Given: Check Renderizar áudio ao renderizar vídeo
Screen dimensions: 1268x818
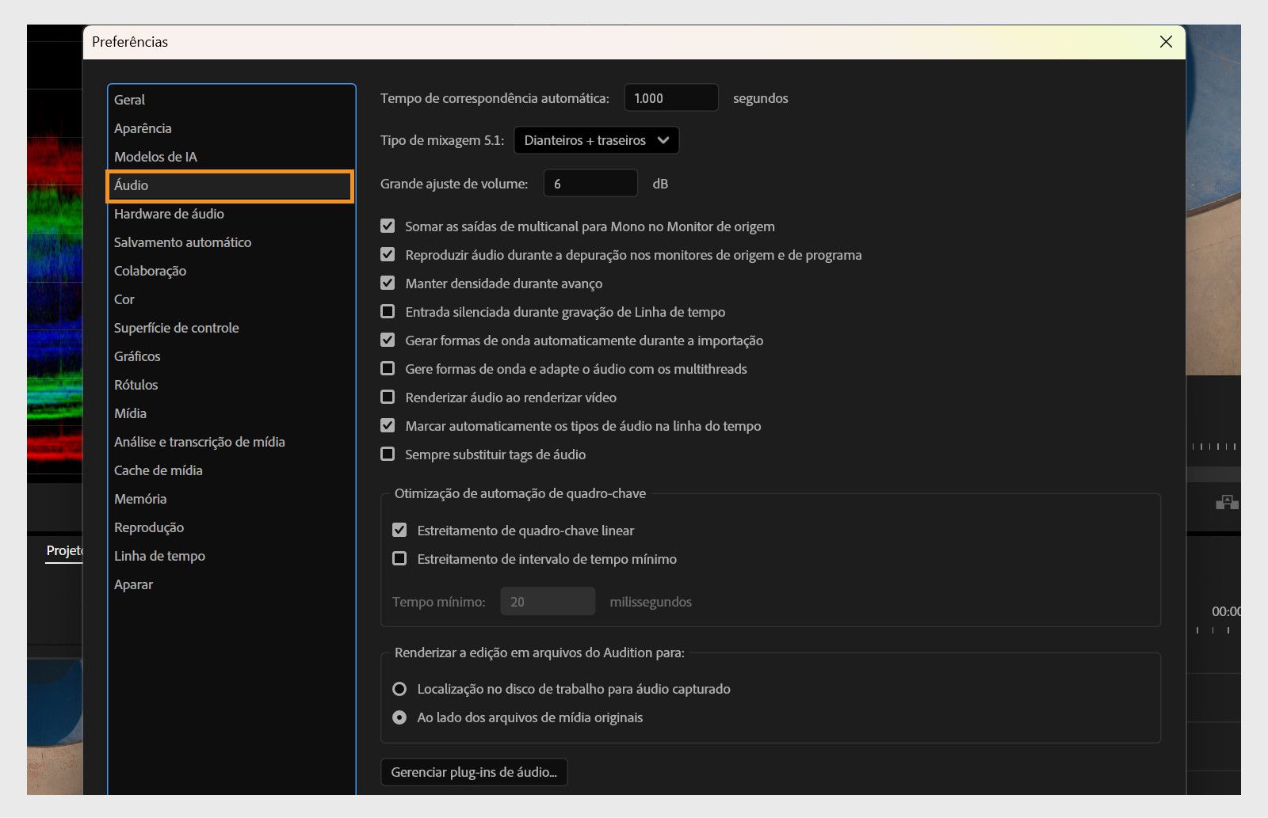Looking at the screenshot, I should tap(388, 397).
